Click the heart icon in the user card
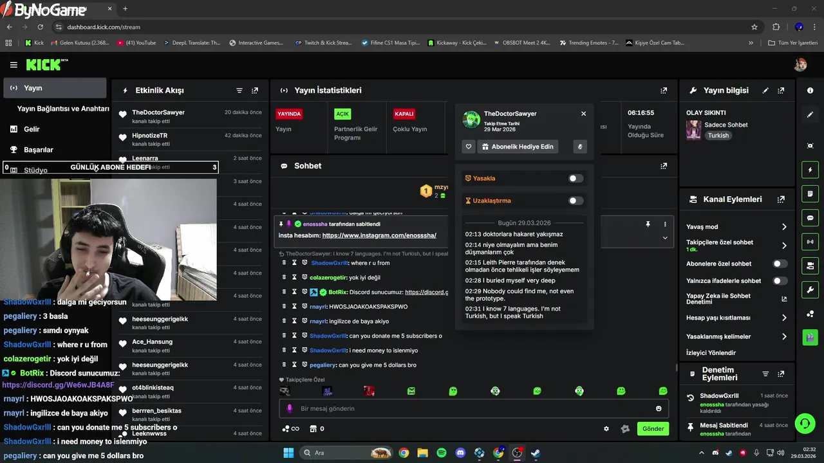The width and height of the screenshot is (824, 463). [x=469, y=147]
